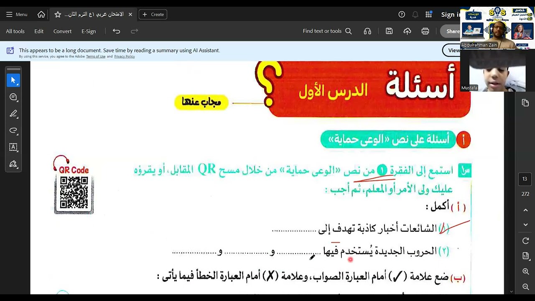Select the sign or fill tool
This screenshot has height=301, width=535.
tap(13, 164)
